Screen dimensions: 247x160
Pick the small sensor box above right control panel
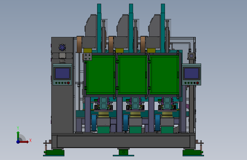[x=191, y=56]
